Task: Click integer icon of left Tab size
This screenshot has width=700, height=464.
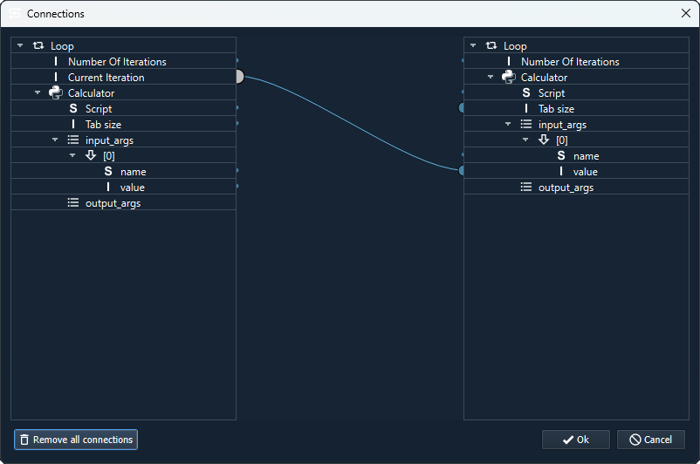Action: (x=73, y=124)
